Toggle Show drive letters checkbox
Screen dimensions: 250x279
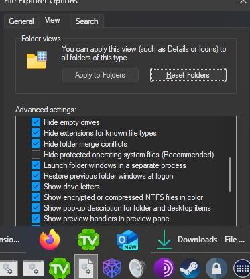[x=36, y=187]
